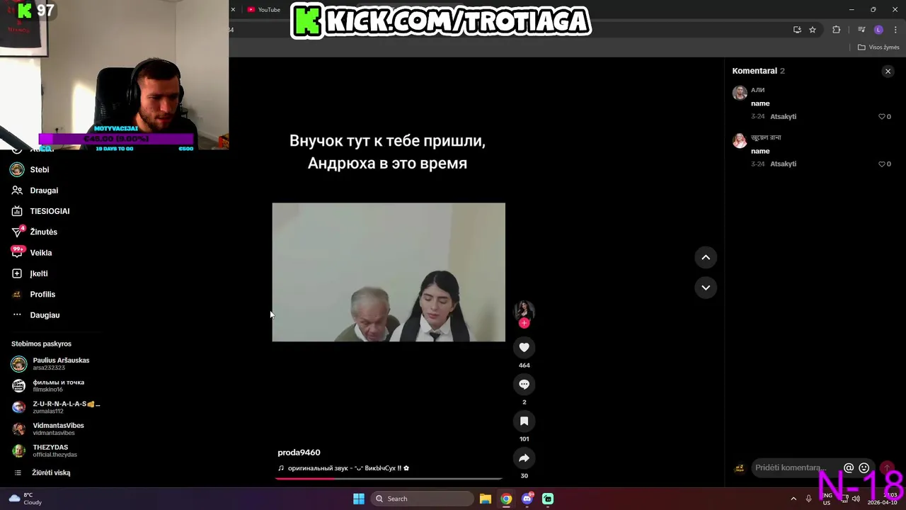
Task: Open the second commenter's avatar
Action: (x=740, y=140)
